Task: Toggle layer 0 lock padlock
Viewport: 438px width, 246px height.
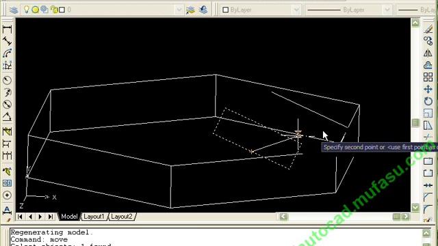Action: 54,10
